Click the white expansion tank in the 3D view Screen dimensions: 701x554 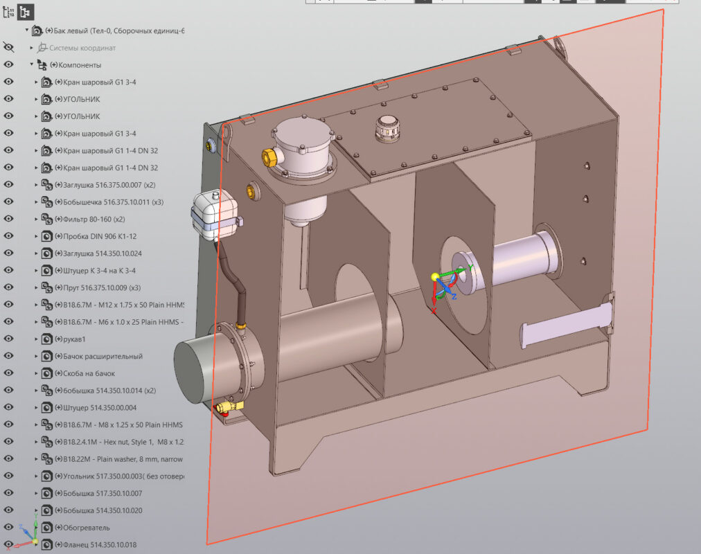pyautogui.click(x=215, y=215)
